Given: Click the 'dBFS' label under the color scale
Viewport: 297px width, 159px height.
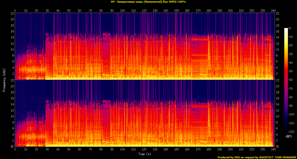Looking at the screenshot, I should (x=289, y=136).
